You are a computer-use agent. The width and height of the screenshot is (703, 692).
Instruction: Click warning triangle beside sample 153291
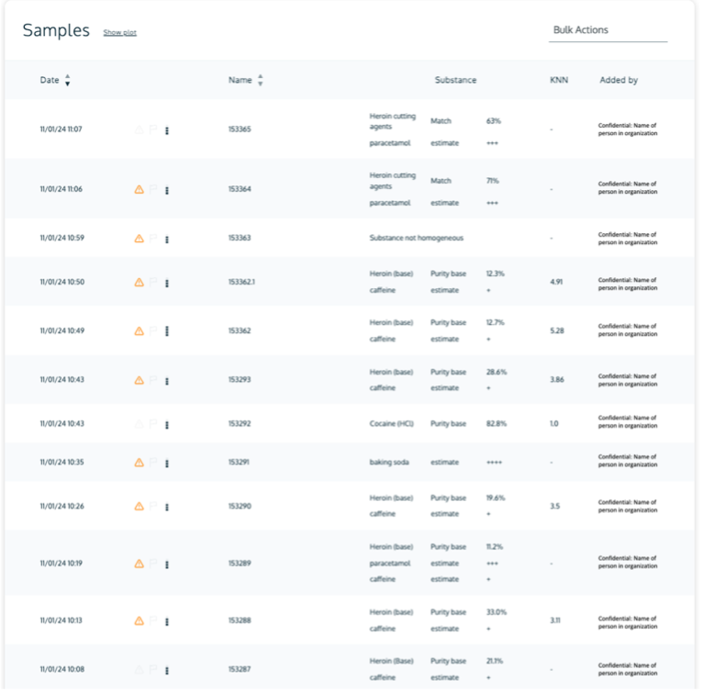[x=139, y=463]
